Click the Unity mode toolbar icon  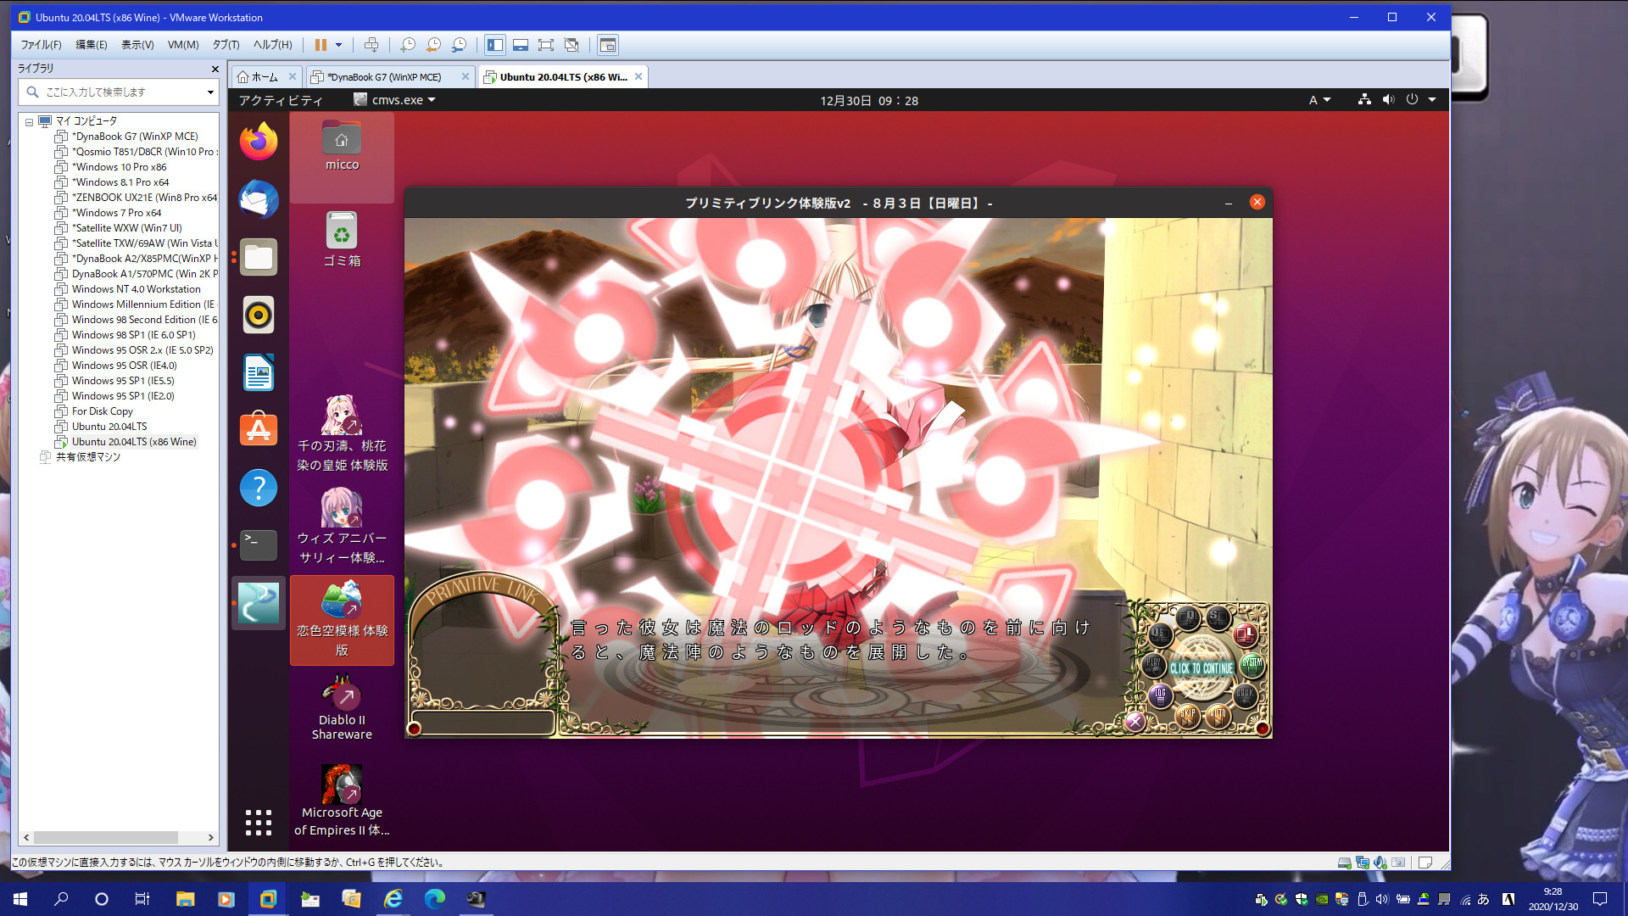coord(571,45)
